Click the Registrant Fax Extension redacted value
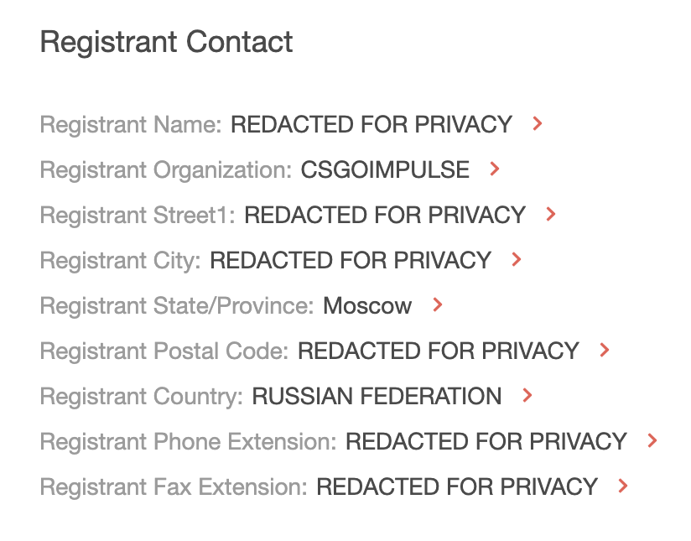This screenshot has width=691, height=541. (x=457, y=487)
